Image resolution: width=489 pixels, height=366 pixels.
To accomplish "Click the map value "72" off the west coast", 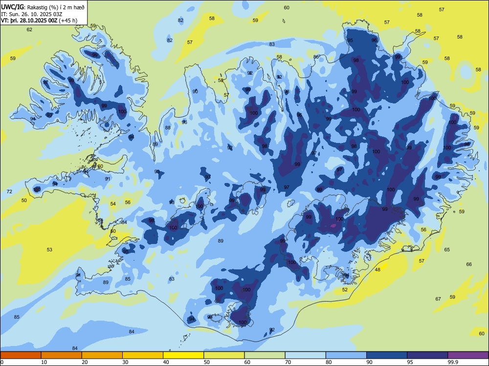I will click(9, 191).
